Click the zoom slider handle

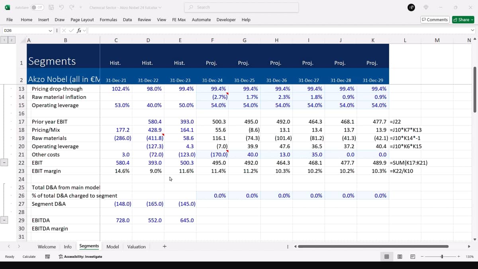click(442, 257)
